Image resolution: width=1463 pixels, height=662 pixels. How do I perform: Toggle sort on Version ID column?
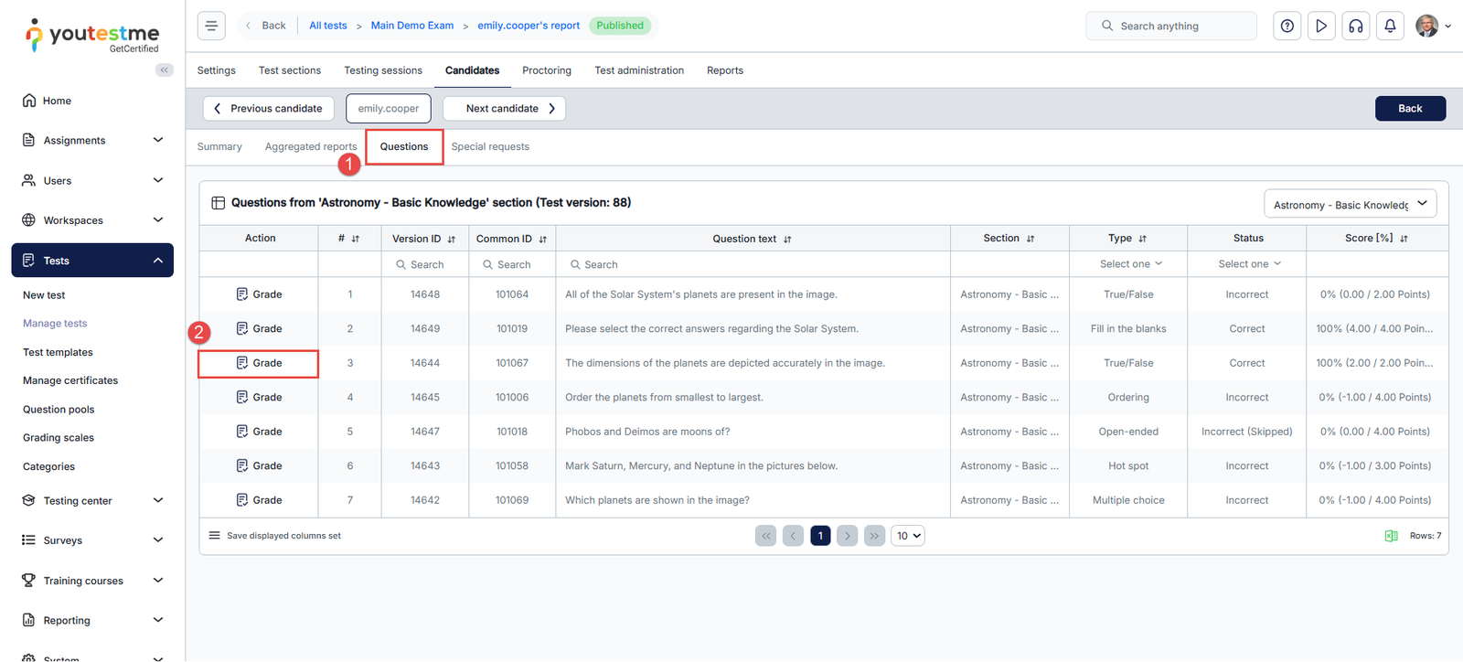451,240
